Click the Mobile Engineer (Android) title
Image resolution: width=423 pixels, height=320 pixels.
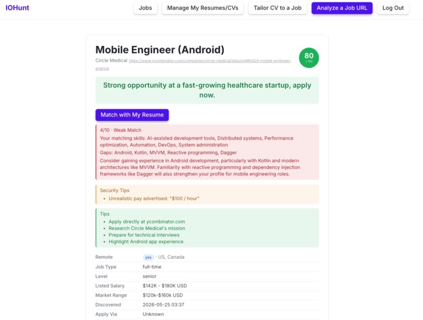point(160,50)
